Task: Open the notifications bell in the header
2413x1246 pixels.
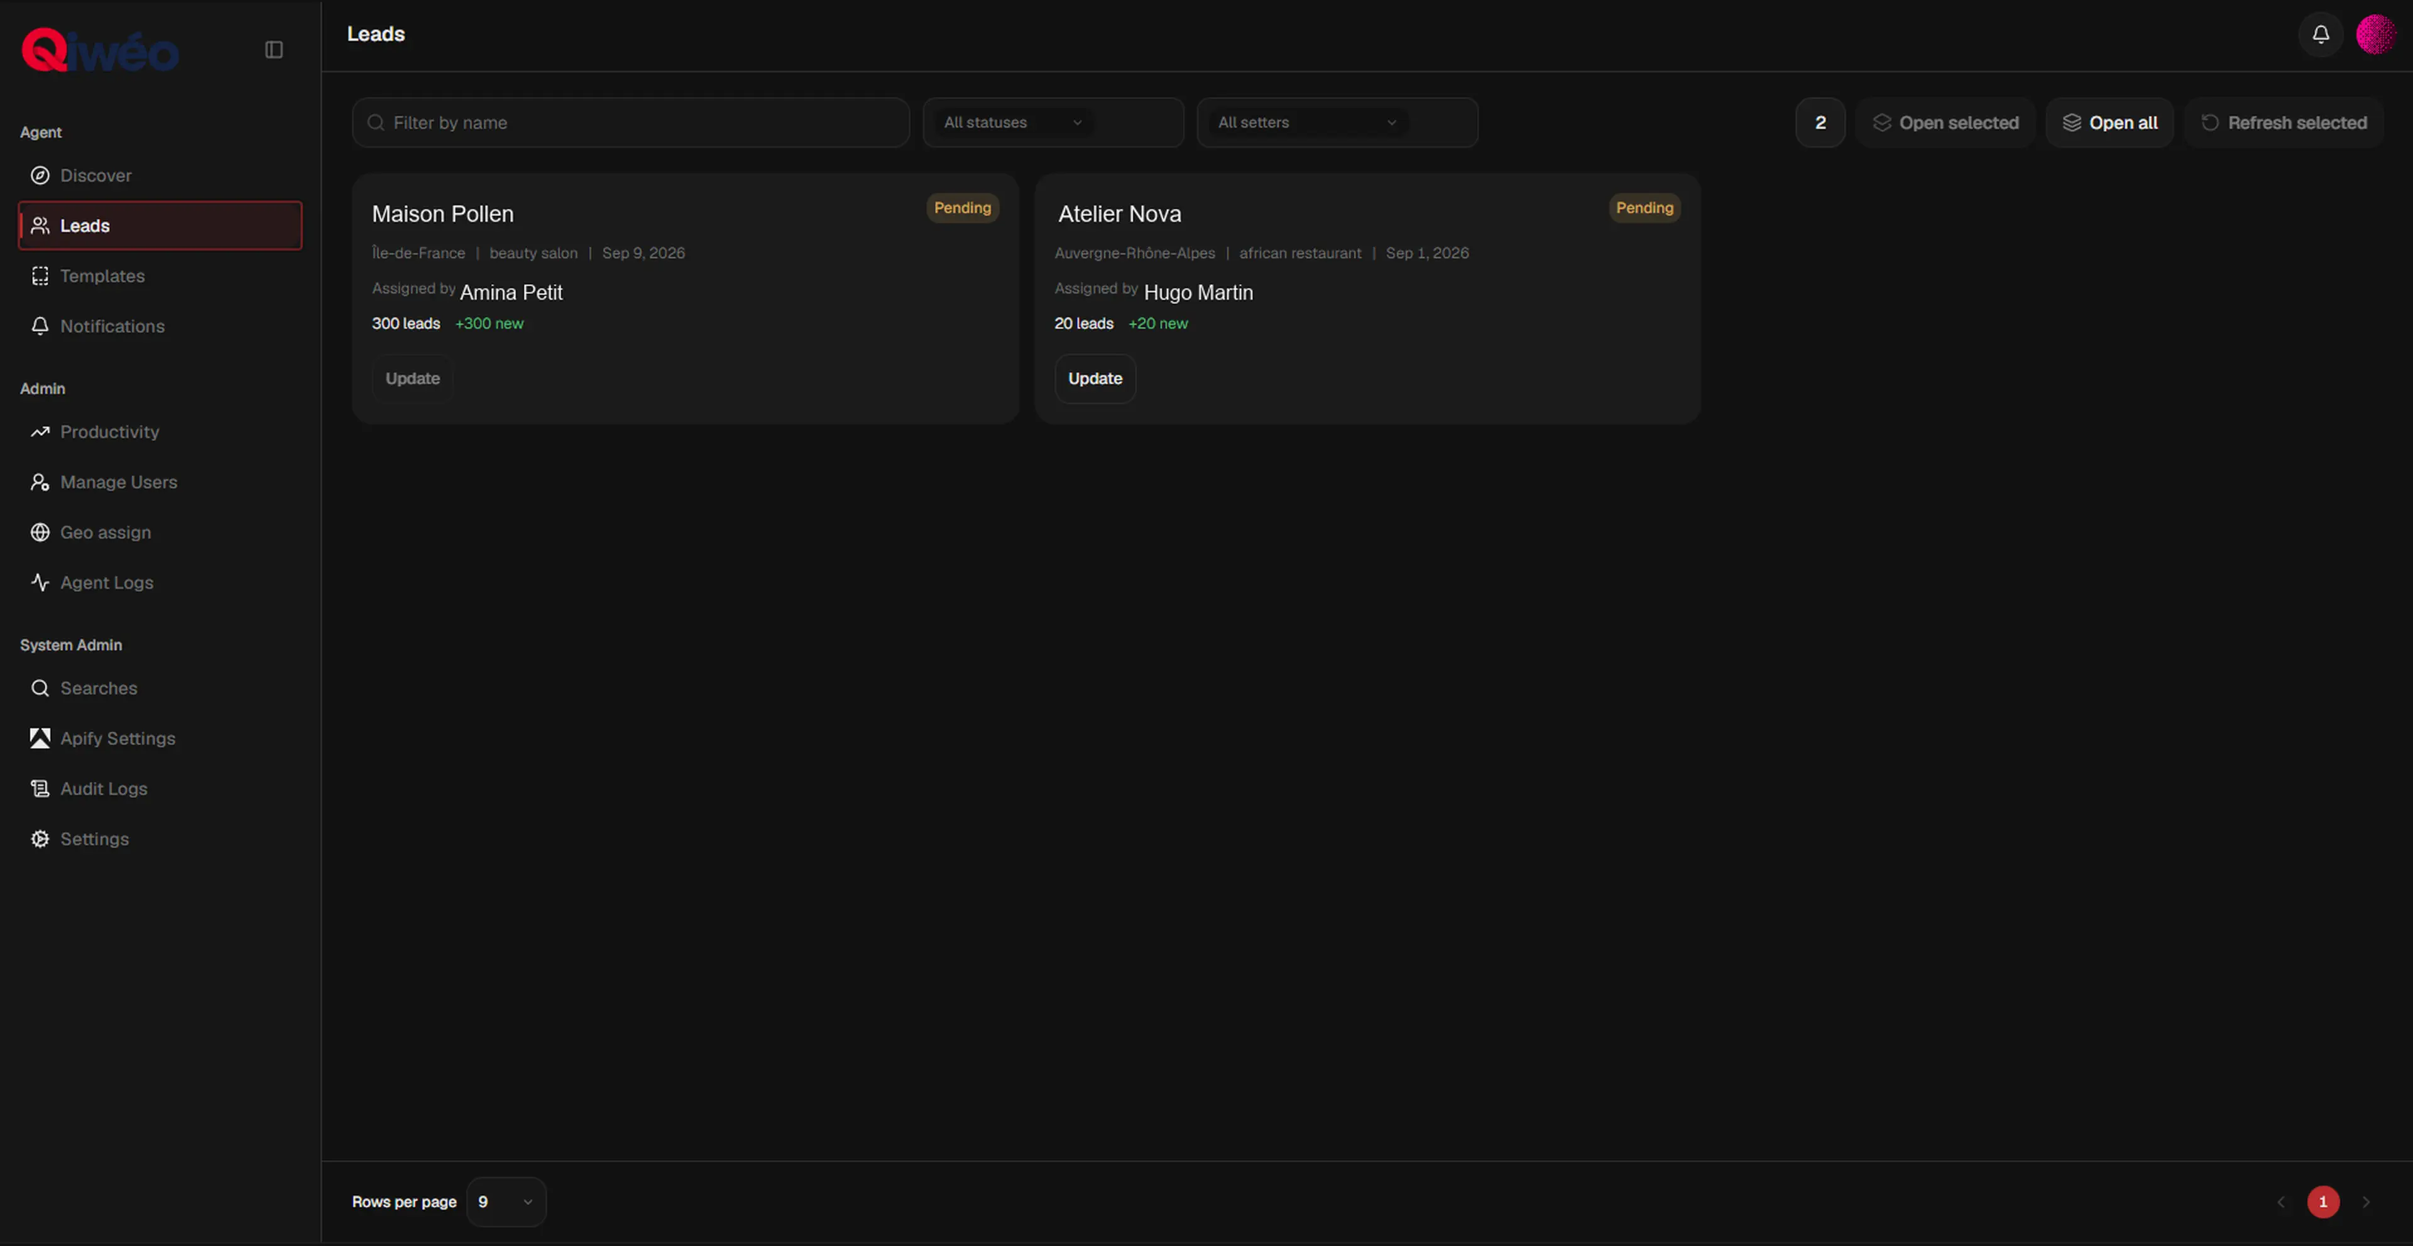Action: (x=2320, y=35)
